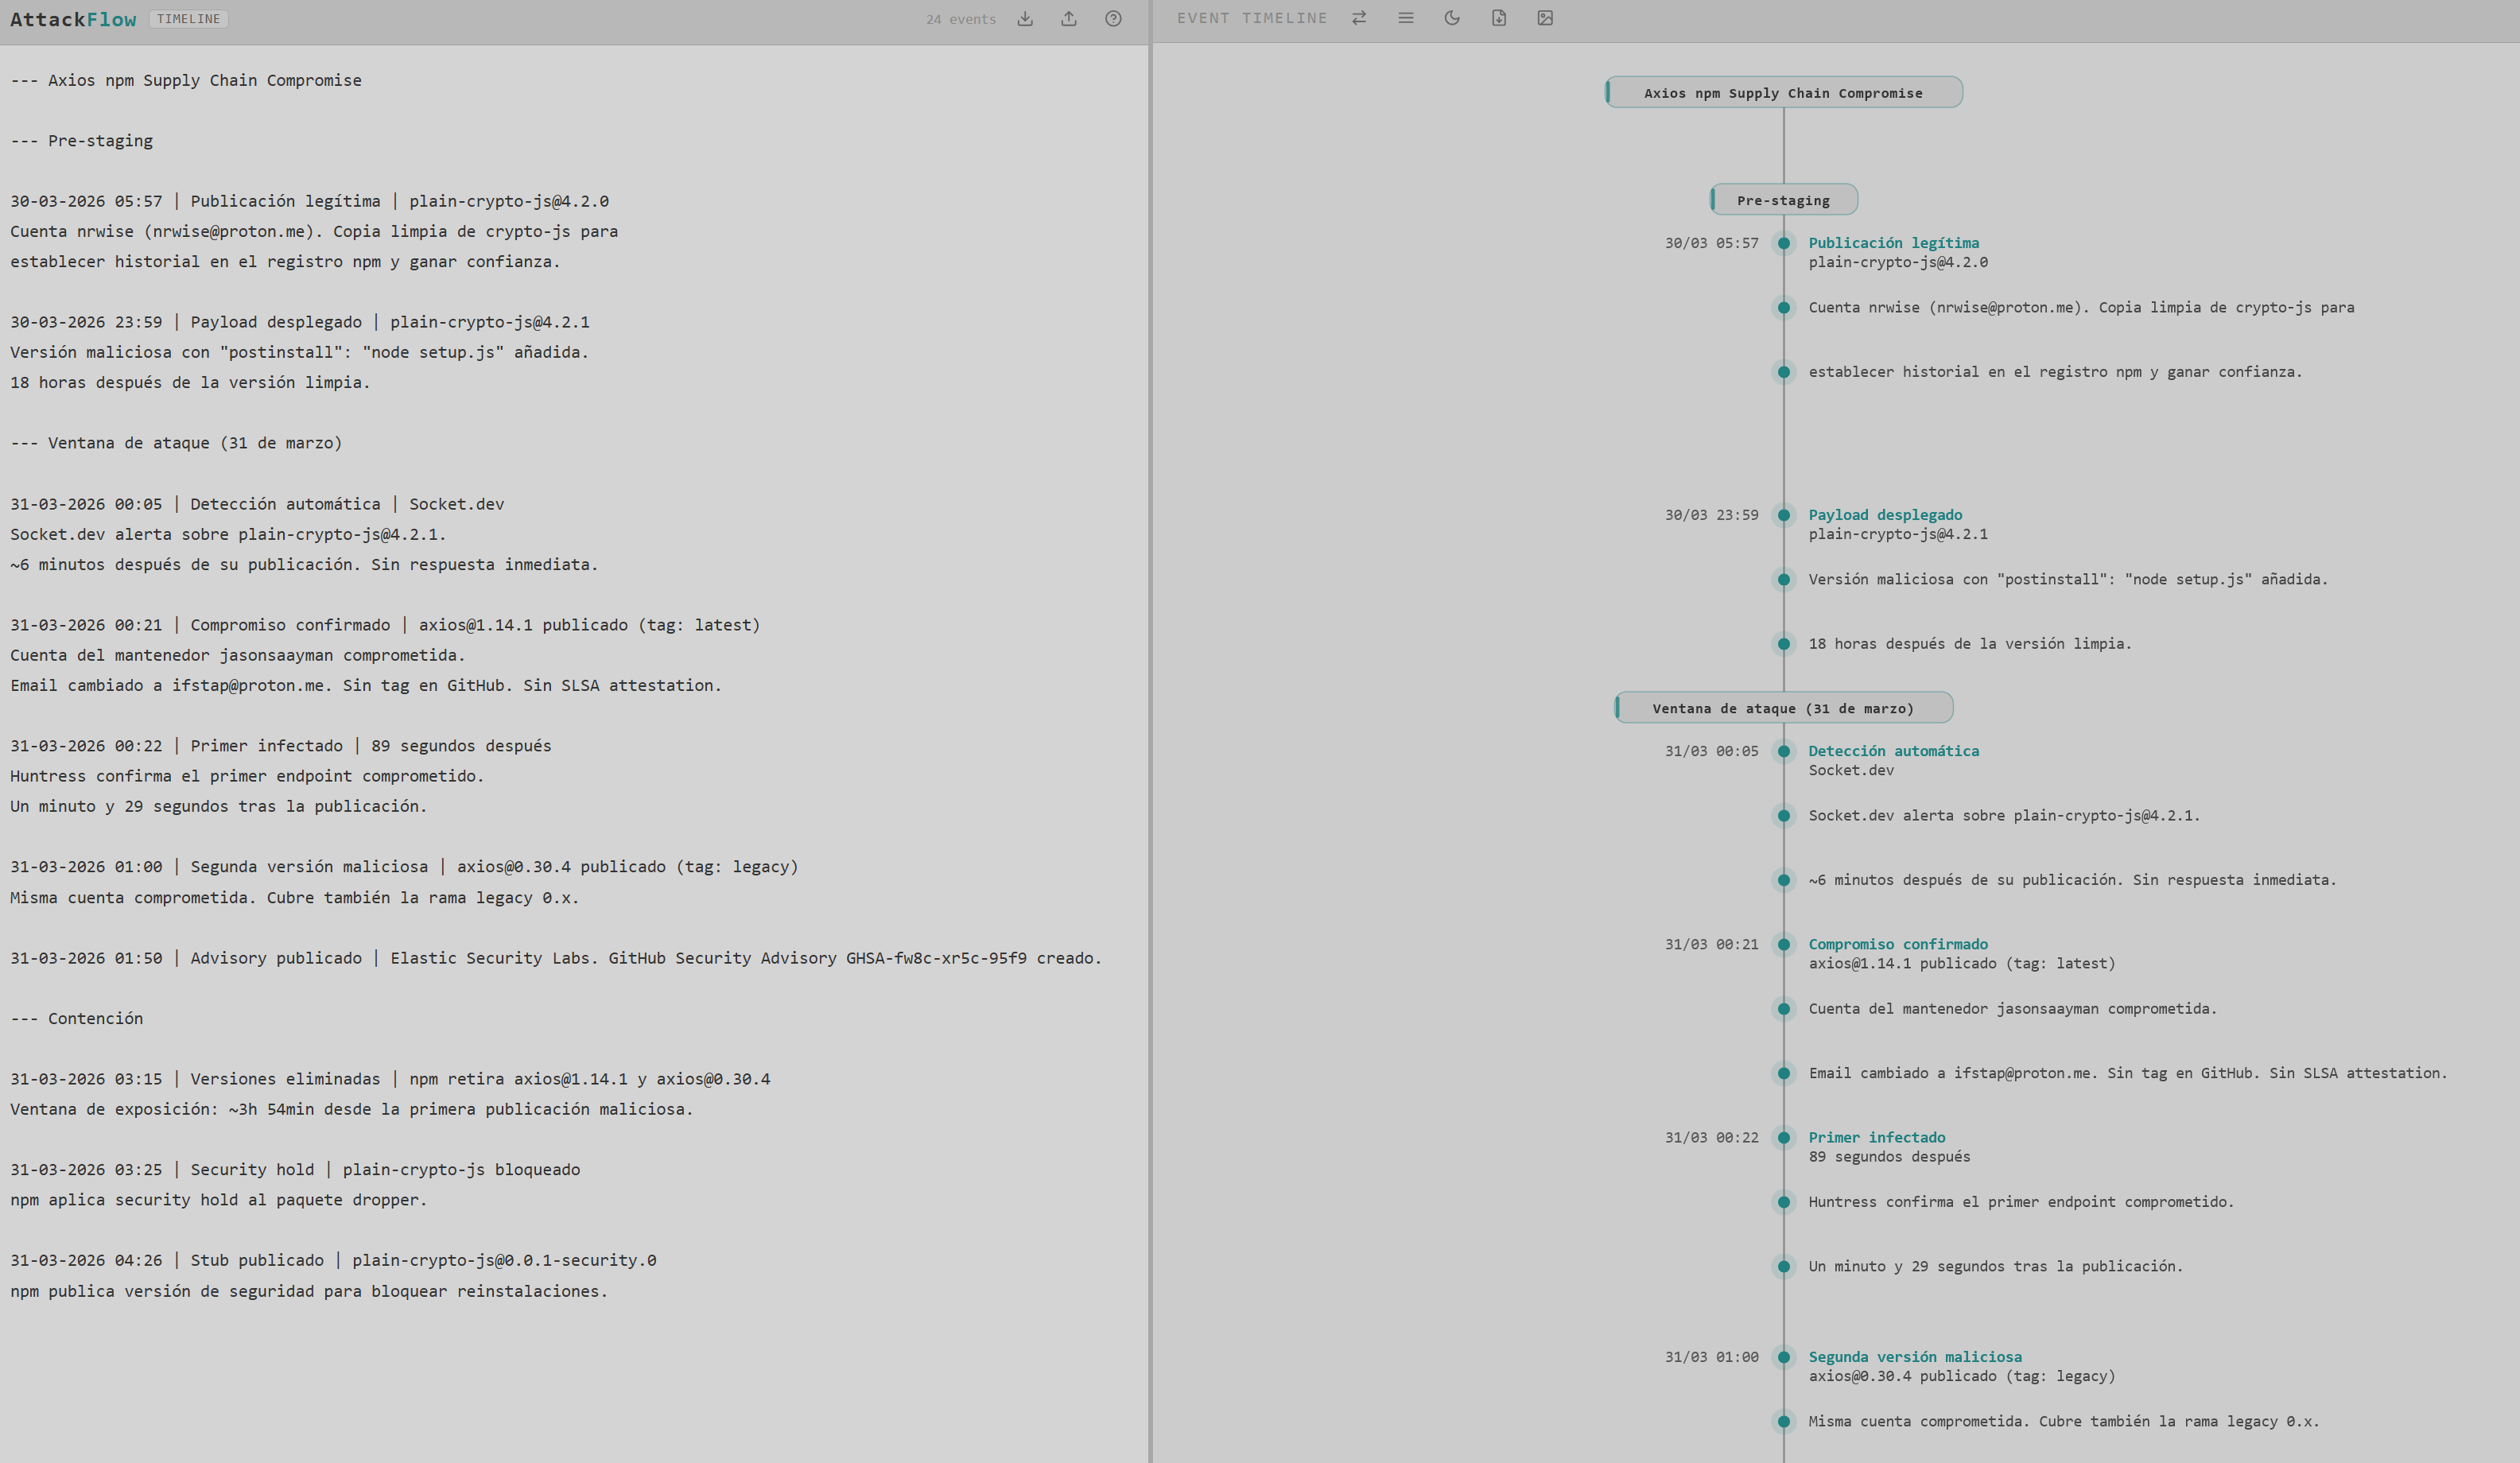
Task: Click the swap arrows orientation icon
Action: pos(1359,18)
